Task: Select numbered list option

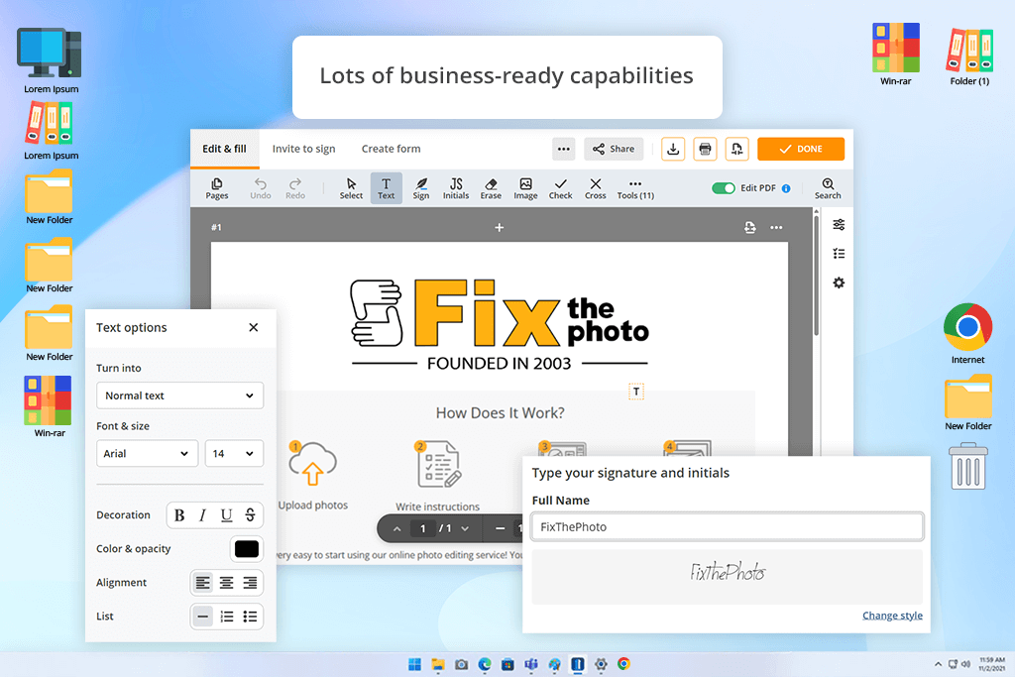Action: 227,617
